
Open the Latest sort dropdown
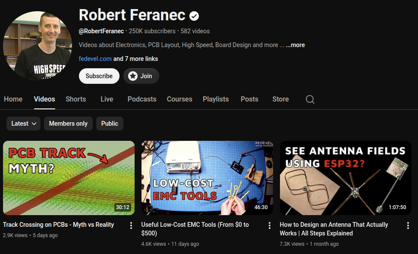(x=23, y=123)
